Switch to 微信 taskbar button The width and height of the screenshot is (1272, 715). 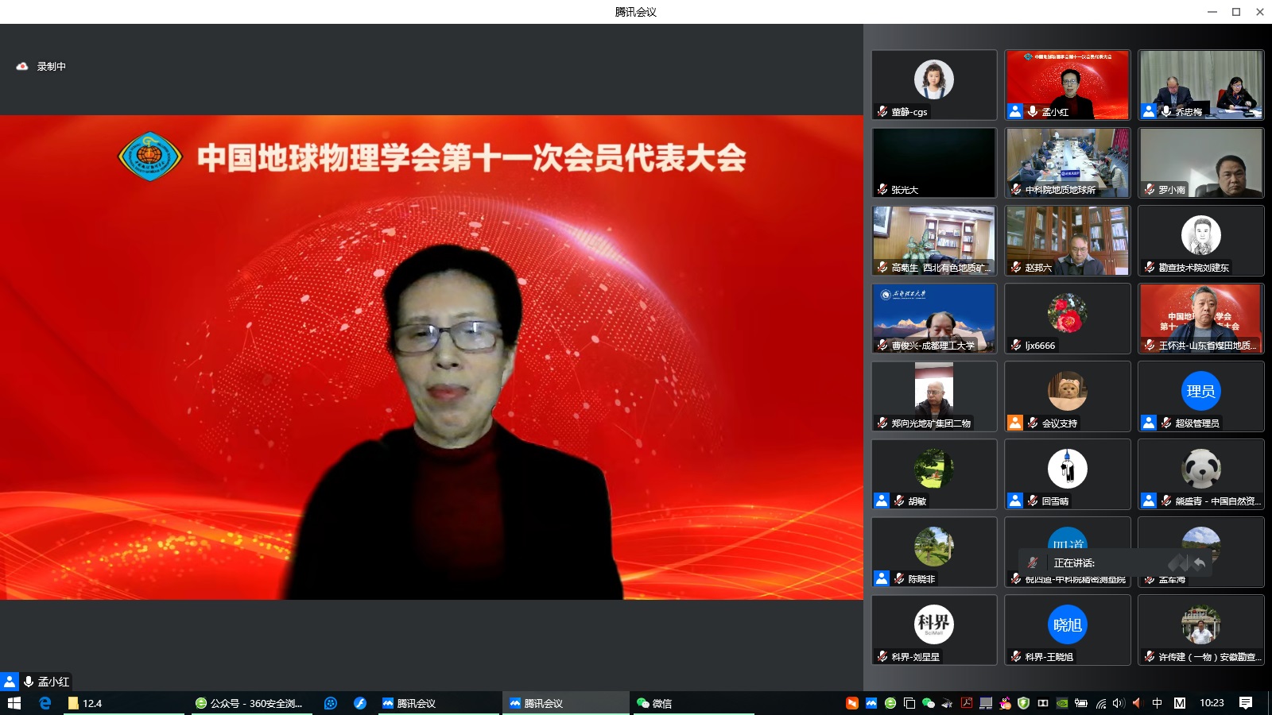pyautogui.click(x=693, y=703)
